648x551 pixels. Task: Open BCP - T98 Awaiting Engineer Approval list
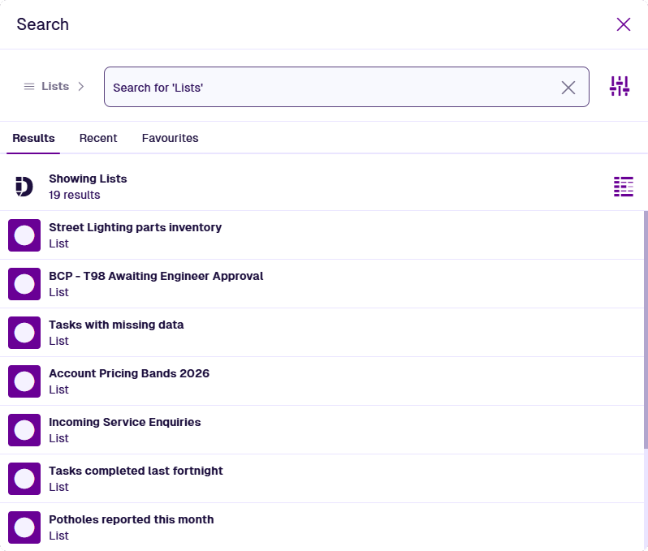coord(156,276)
